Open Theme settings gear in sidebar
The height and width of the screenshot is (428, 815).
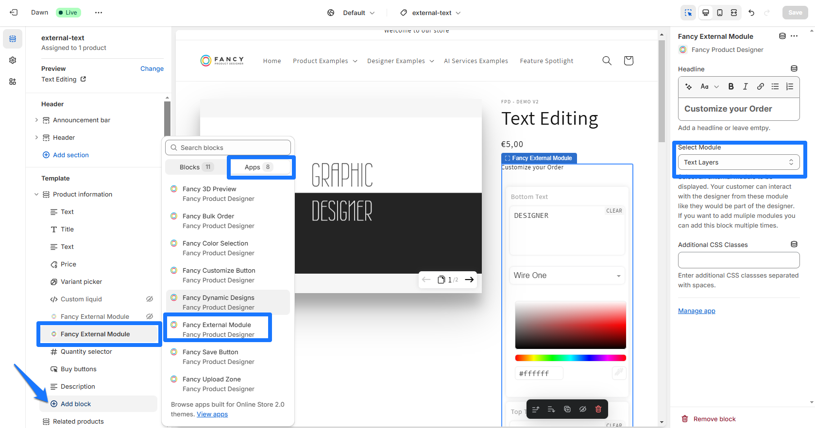(13, 60)
